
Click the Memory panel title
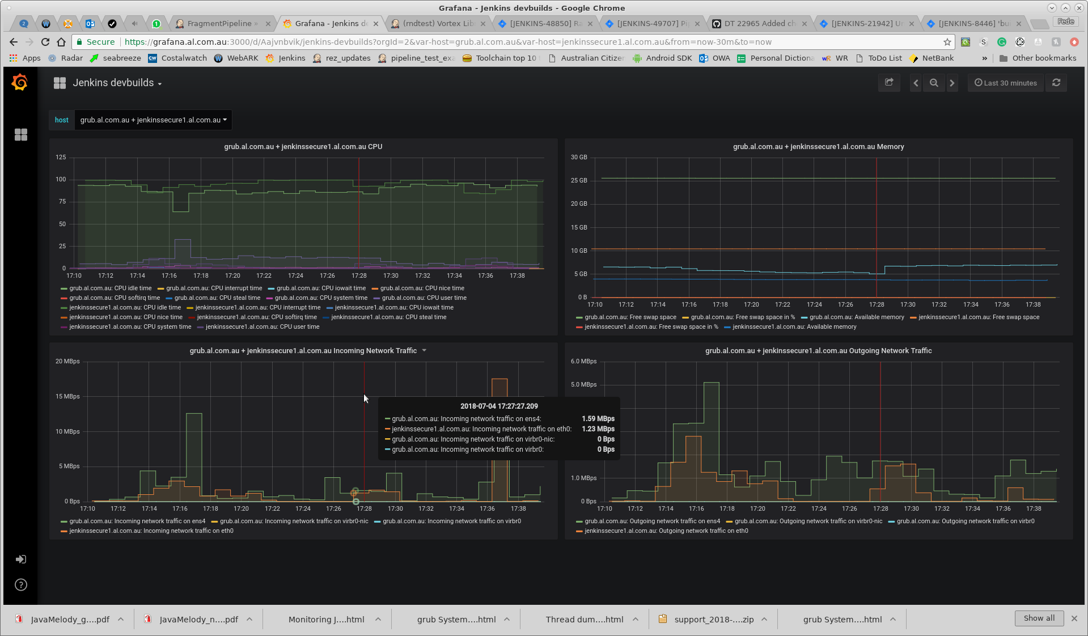tap(818, 146)
